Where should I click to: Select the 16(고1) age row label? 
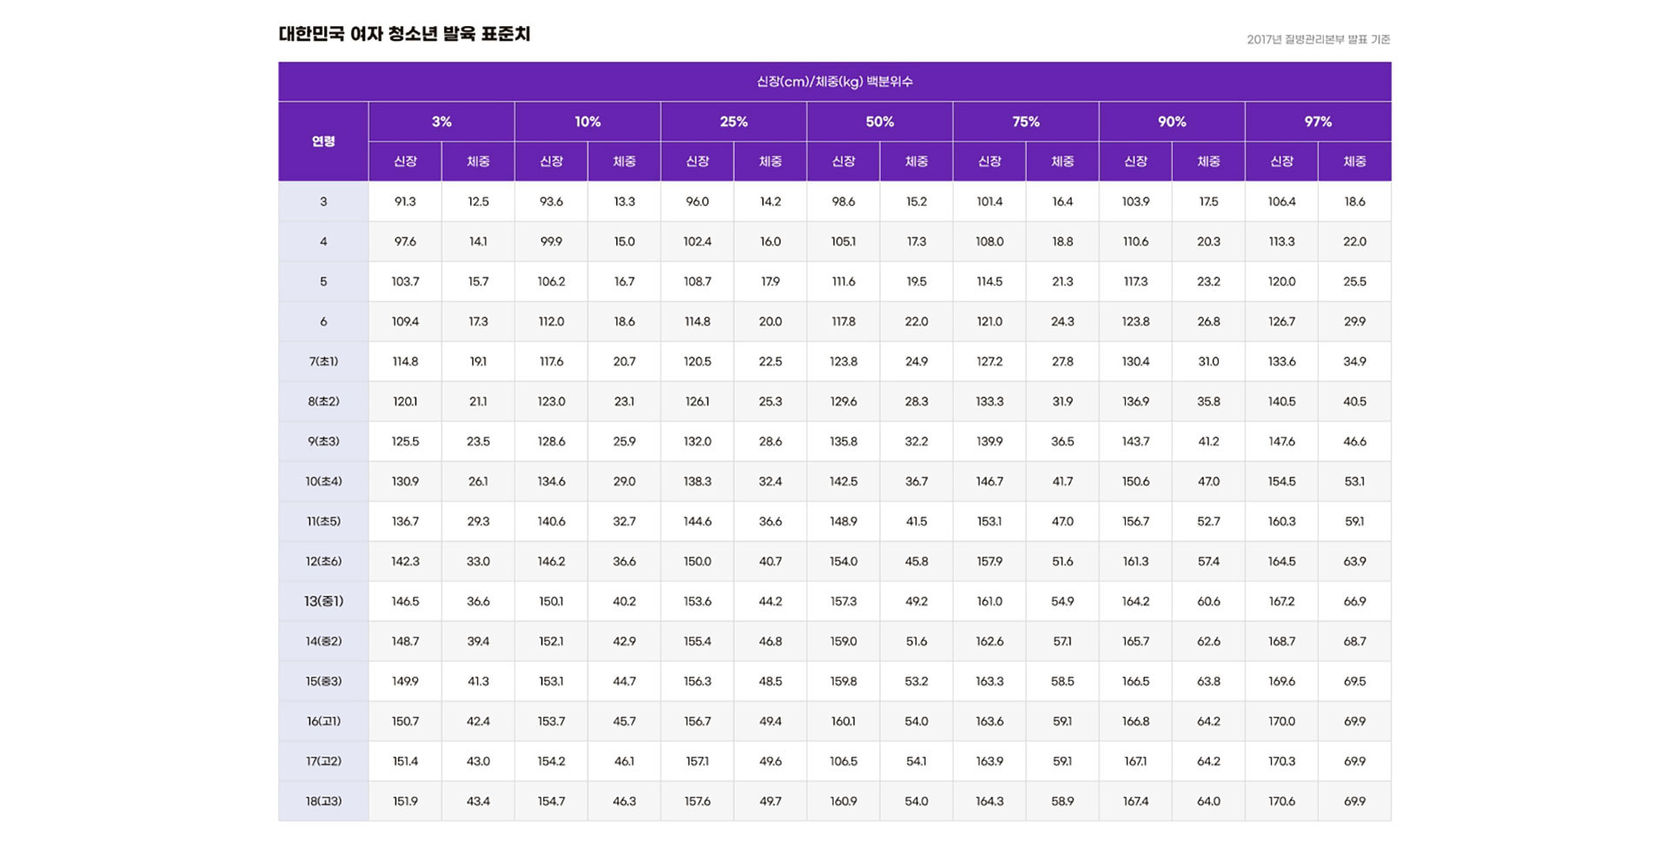tap(323, 721)
